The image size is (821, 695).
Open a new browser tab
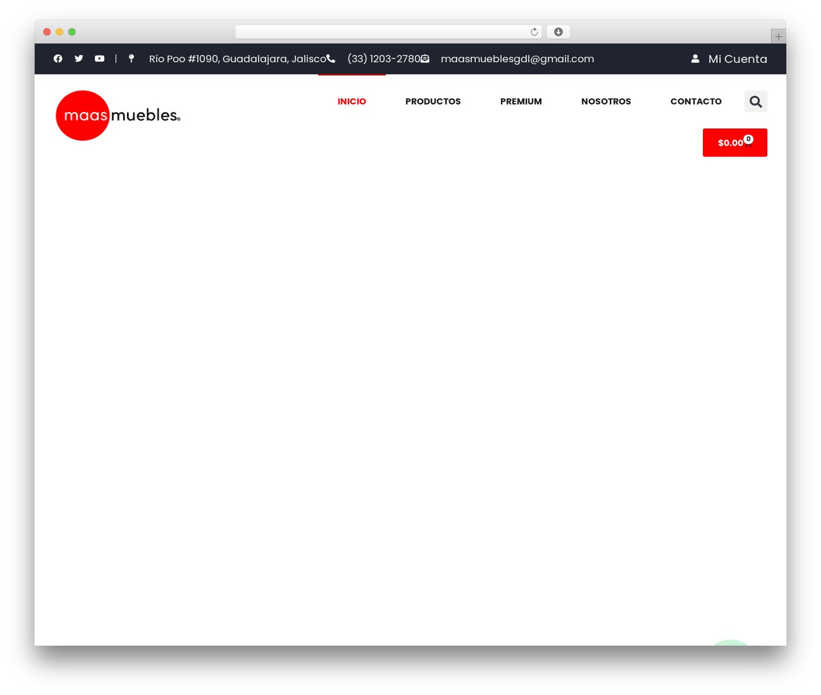(778, 37)
